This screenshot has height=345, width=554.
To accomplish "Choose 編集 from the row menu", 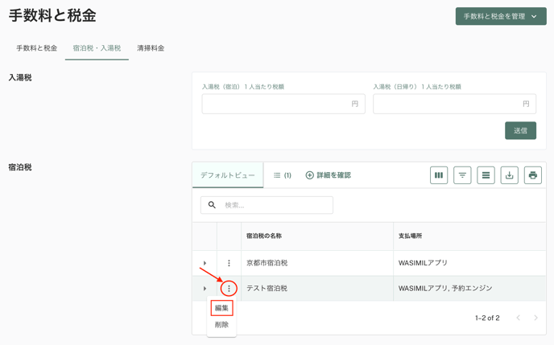I will coord(221,308).
